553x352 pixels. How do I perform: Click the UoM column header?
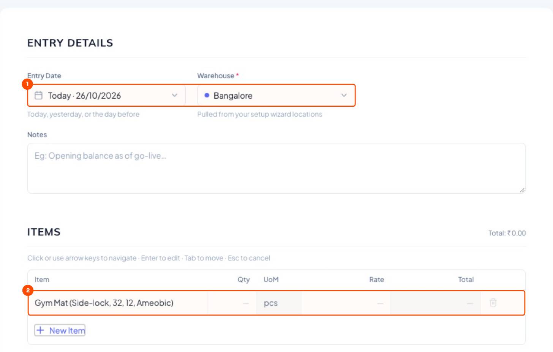[271, 279]
